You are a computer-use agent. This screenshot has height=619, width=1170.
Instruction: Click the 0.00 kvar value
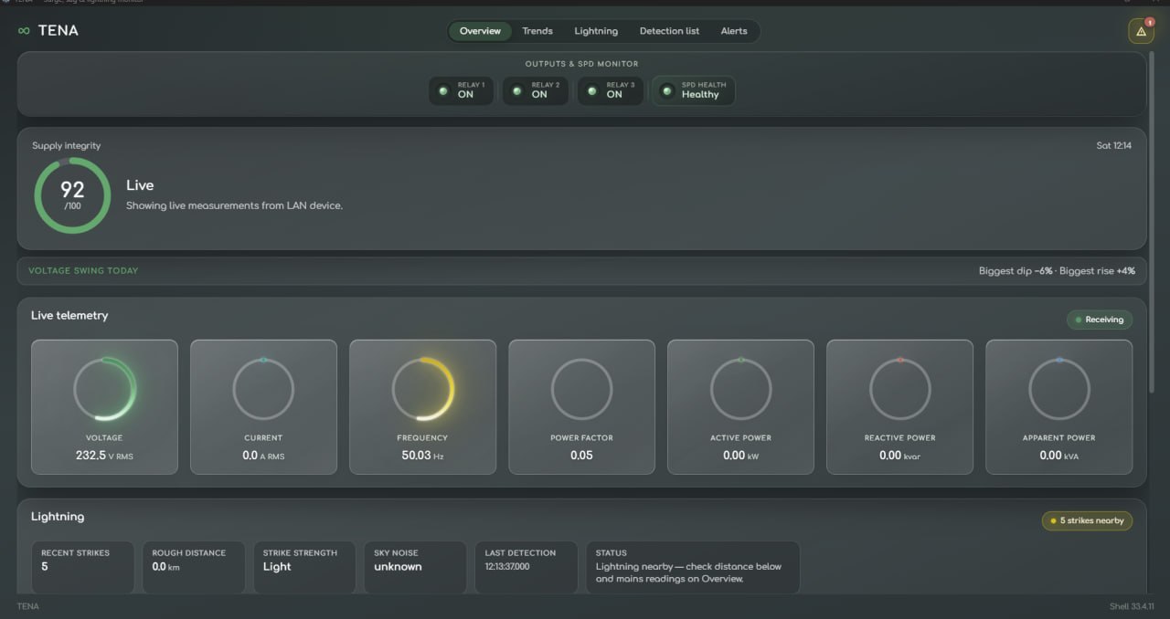899,455
